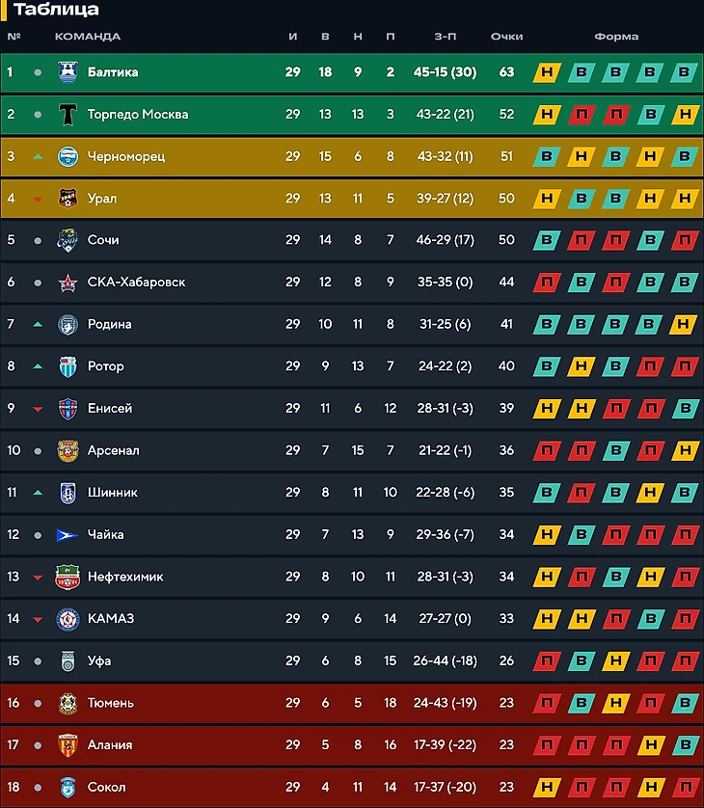Screen dimensions: 704x808
Task: Click the Сочи club logo
Action: coord(68,240)
